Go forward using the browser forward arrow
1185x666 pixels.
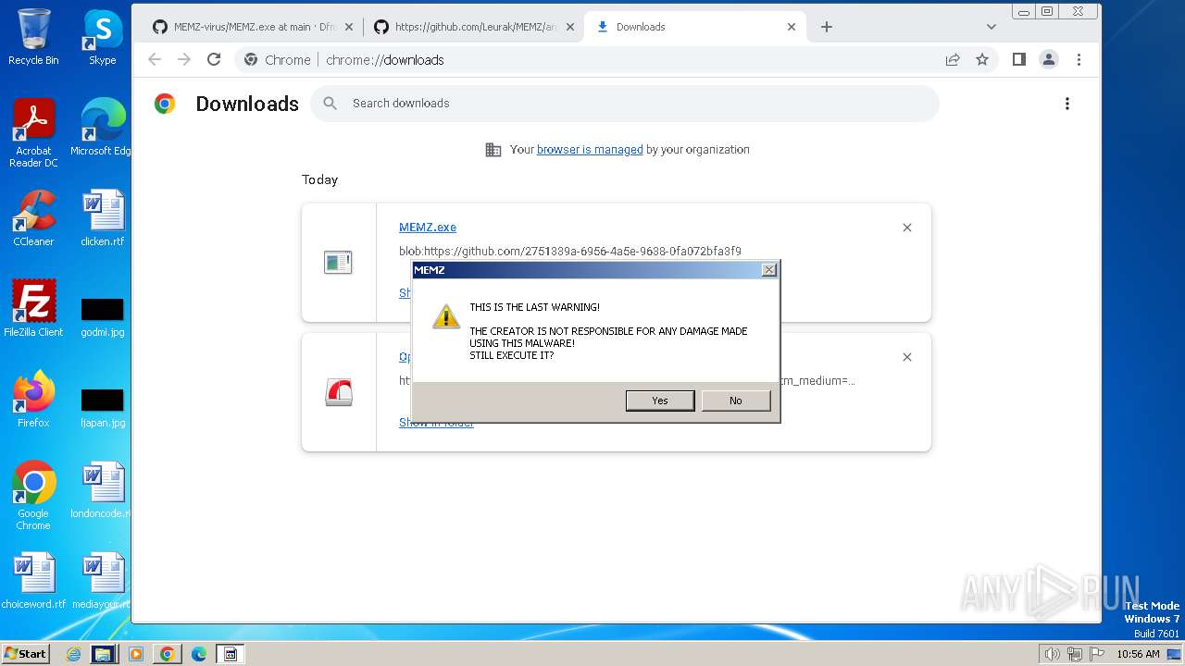tap(184, 59)
